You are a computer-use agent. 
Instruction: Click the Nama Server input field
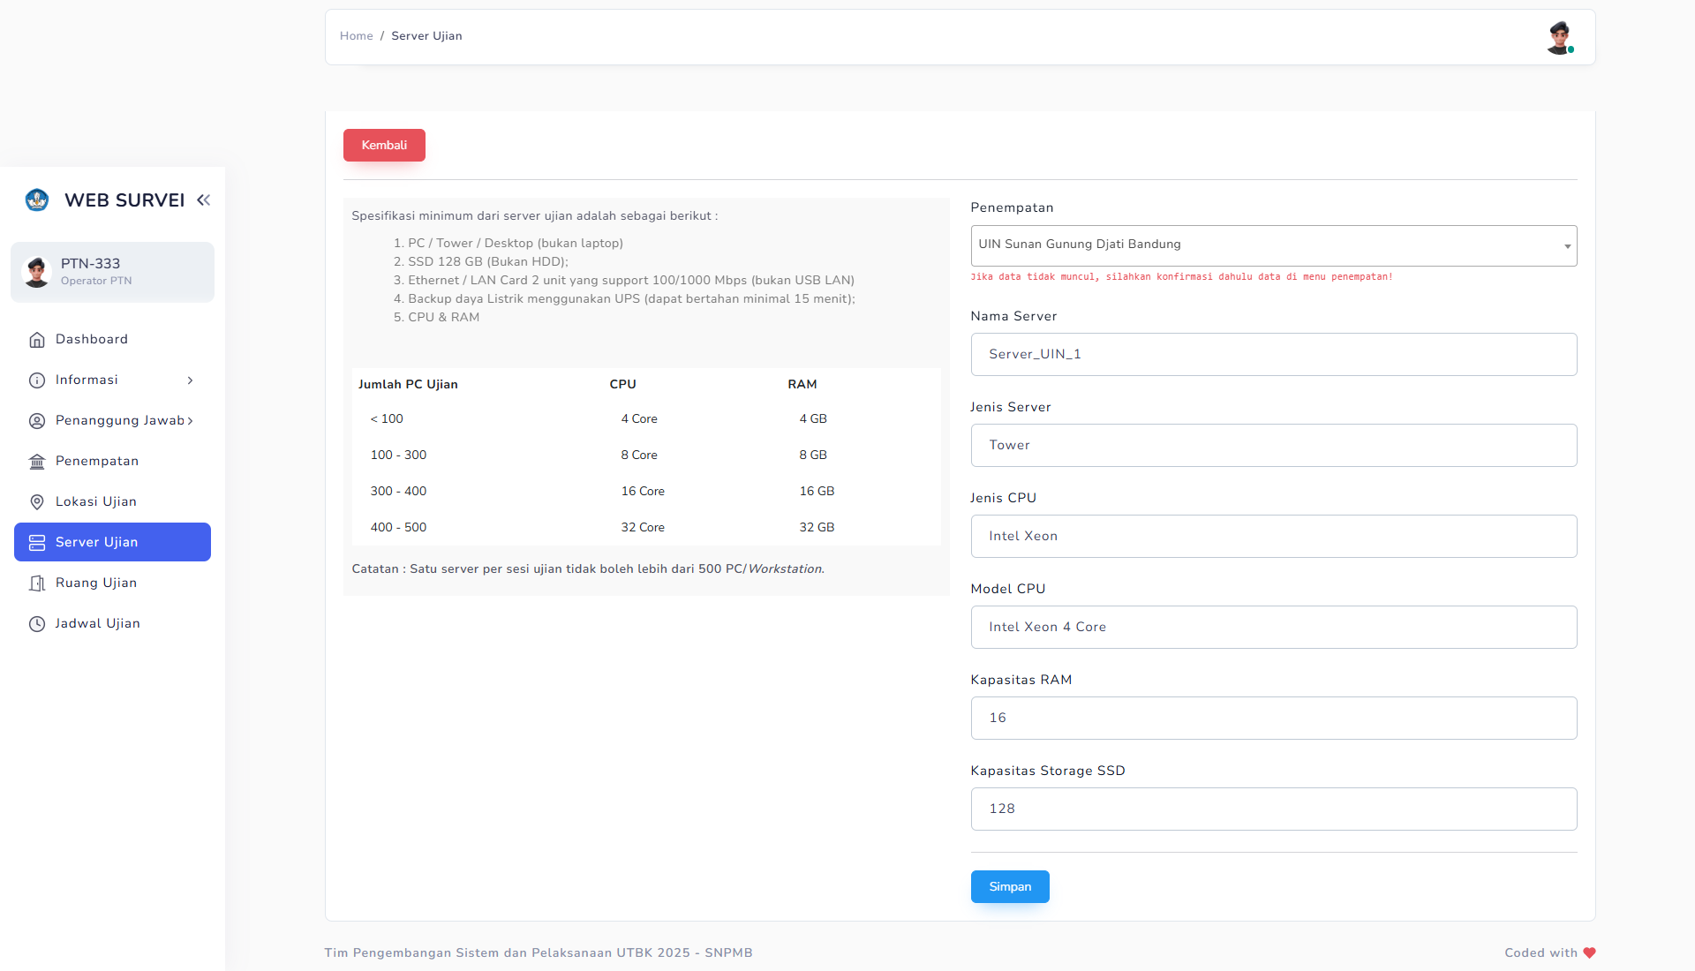tap(1275, 353)
